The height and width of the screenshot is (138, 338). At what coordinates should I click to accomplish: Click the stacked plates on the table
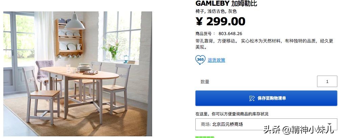click(84, 67)
